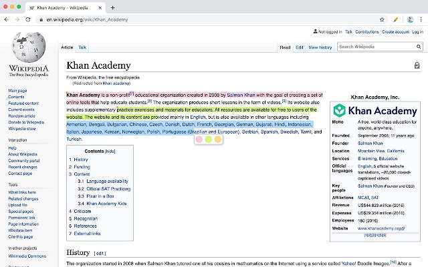Image resolution: width=428 pixels, height=267 pixels.
Task: Jump to Recognition in Contents
Action: [86, 218]
